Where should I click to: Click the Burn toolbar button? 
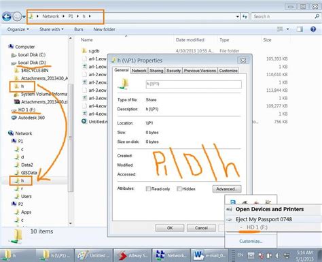coord(79,29)
